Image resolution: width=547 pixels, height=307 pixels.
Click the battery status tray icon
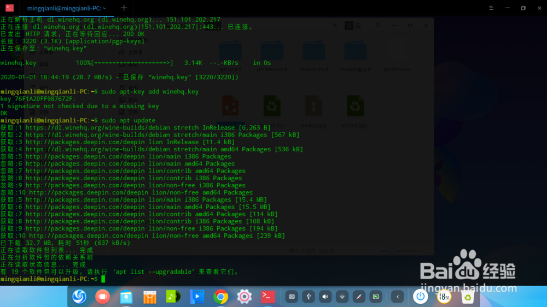point(376,297)
